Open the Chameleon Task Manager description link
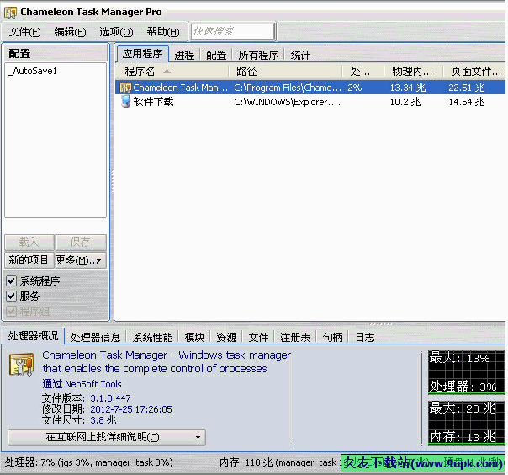This screenshot has height=475, width=508. pos(167,362)
